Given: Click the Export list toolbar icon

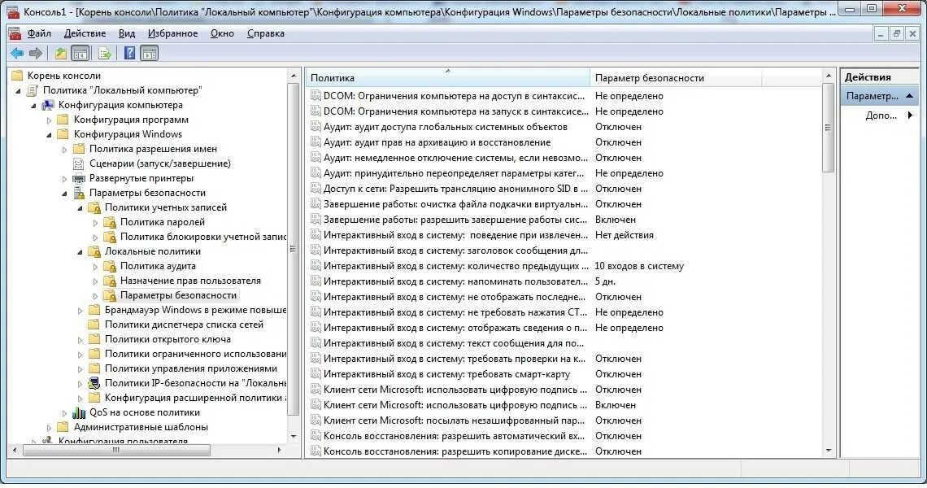Looking at the screenshot, I should (x=105, y=53).
